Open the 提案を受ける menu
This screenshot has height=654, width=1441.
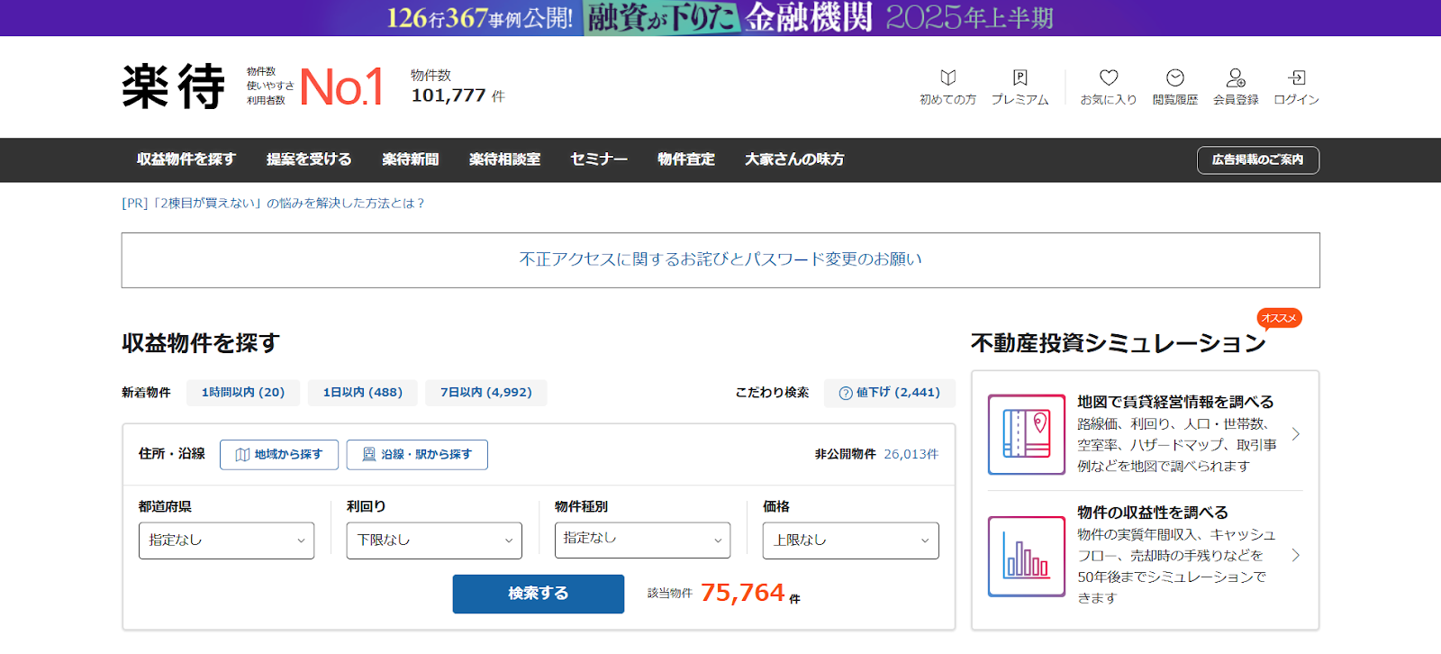pyautogui.click(x=309, y=159)
